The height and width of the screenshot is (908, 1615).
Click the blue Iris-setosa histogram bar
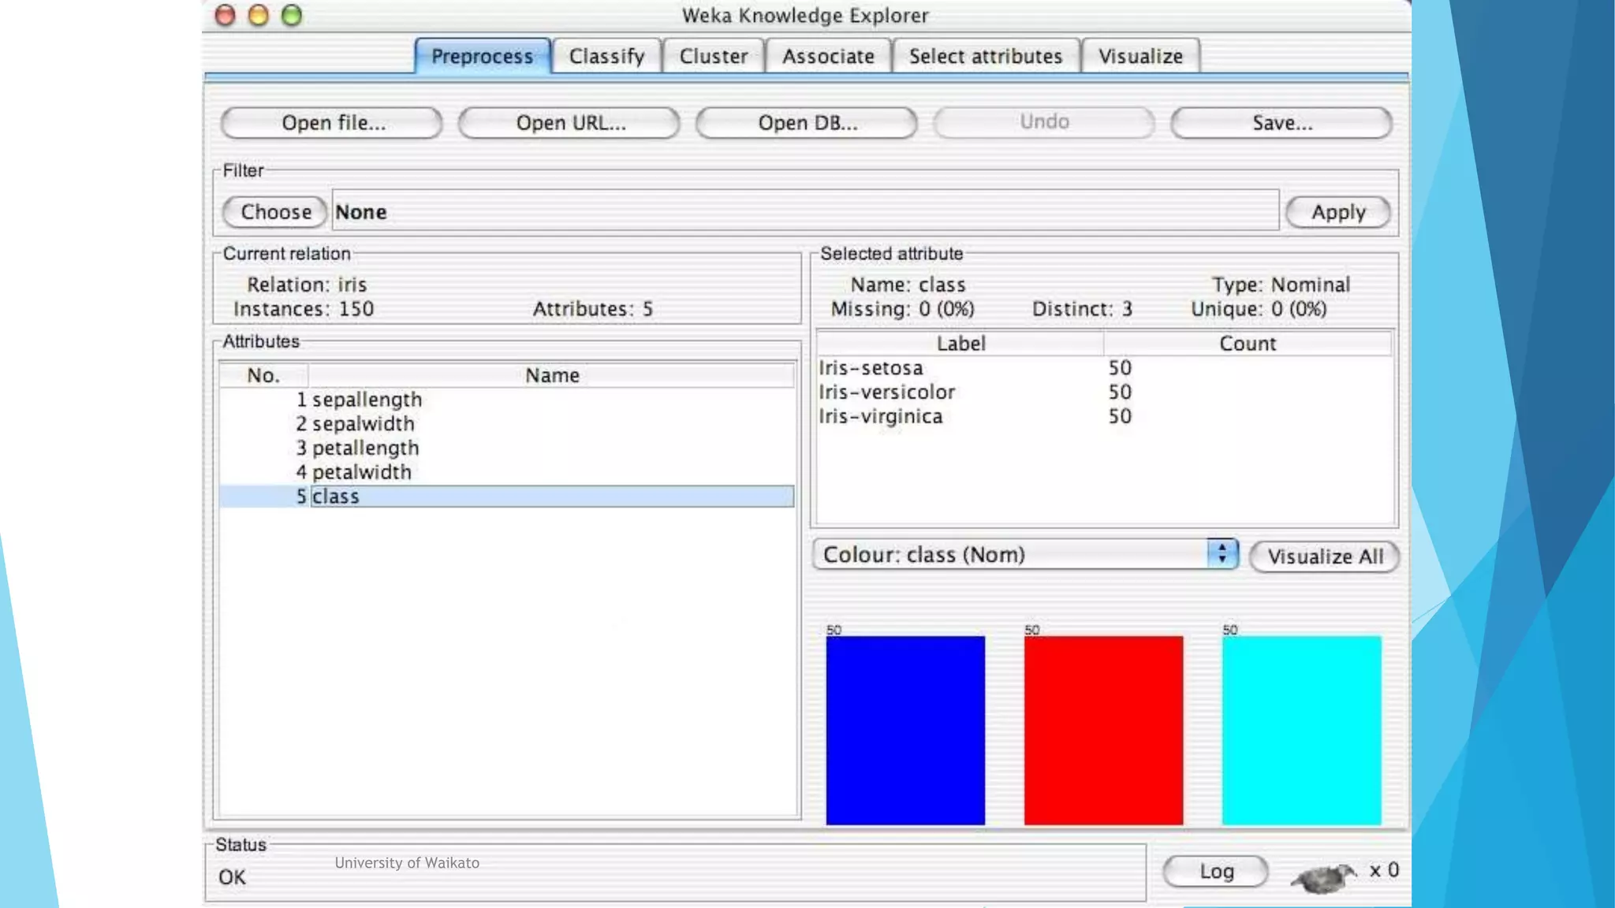[905, 730]
